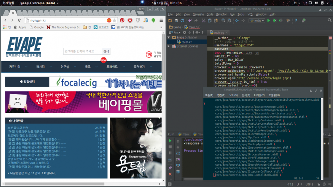333x187 pixels.
Task: Toggle the lock read-only icon in status bar
Action: click(x=319, y=184)
